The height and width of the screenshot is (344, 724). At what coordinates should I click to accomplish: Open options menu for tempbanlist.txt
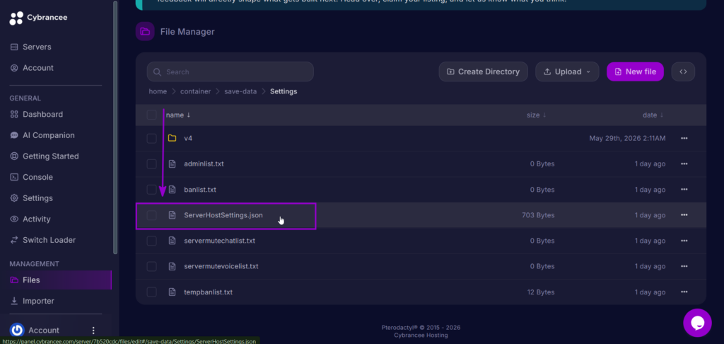(684, 292)
